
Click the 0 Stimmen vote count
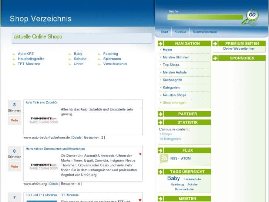[x=14, y=154]
